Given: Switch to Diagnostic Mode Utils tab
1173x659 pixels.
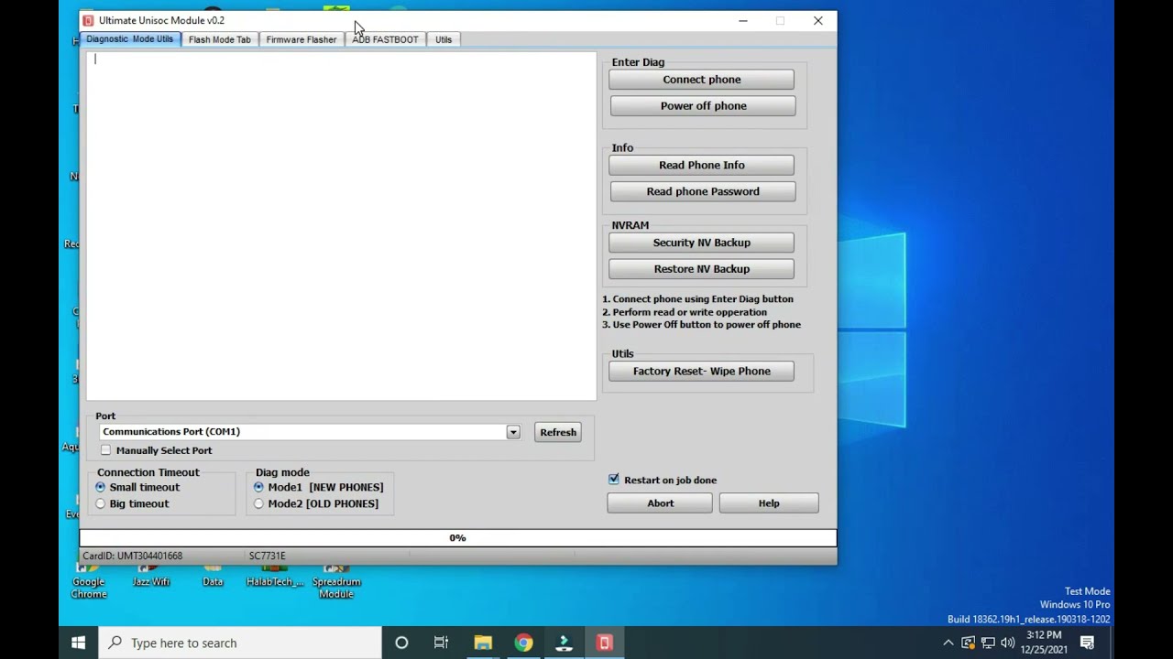Looking at the screenshot, I should [x=129, y=39].
